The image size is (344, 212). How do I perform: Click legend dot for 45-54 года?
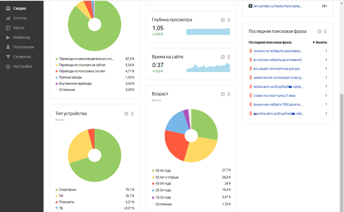click(153, 183)
